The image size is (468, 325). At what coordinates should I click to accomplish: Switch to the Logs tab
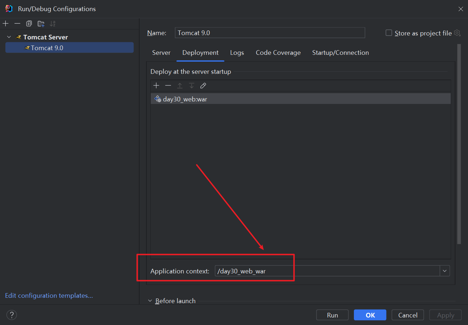tap(237, 53)
